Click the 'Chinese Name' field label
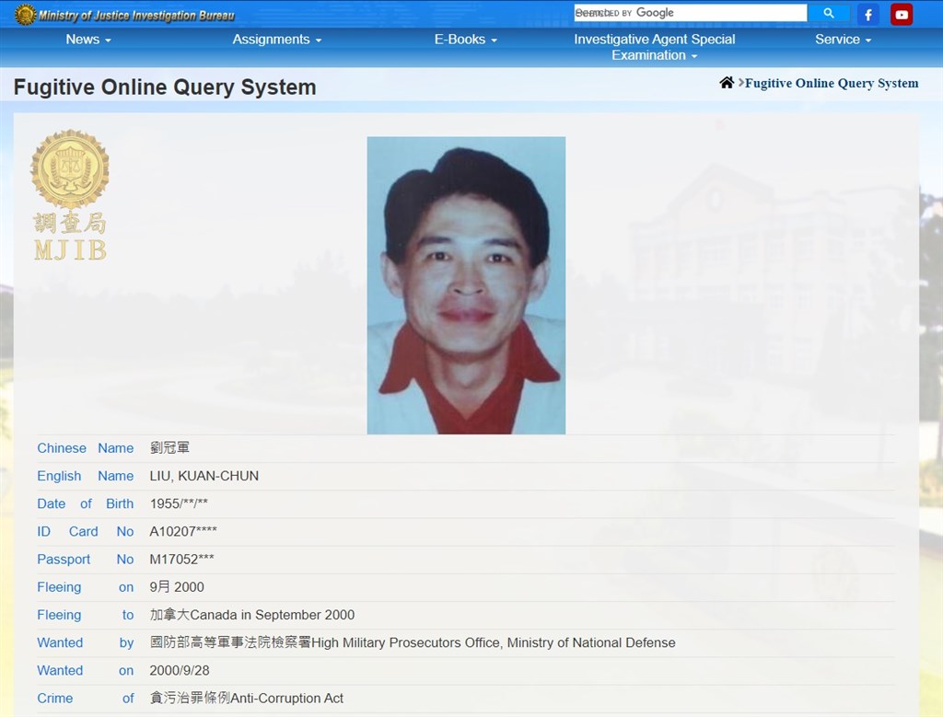This screenshot has width=943, height=717. tap(86, 448)
